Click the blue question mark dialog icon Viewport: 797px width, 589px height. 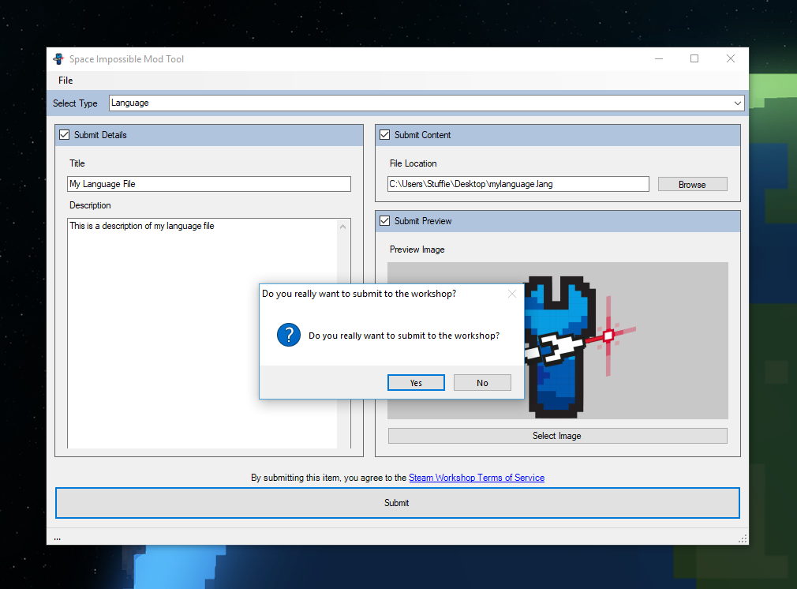[289, 336]
